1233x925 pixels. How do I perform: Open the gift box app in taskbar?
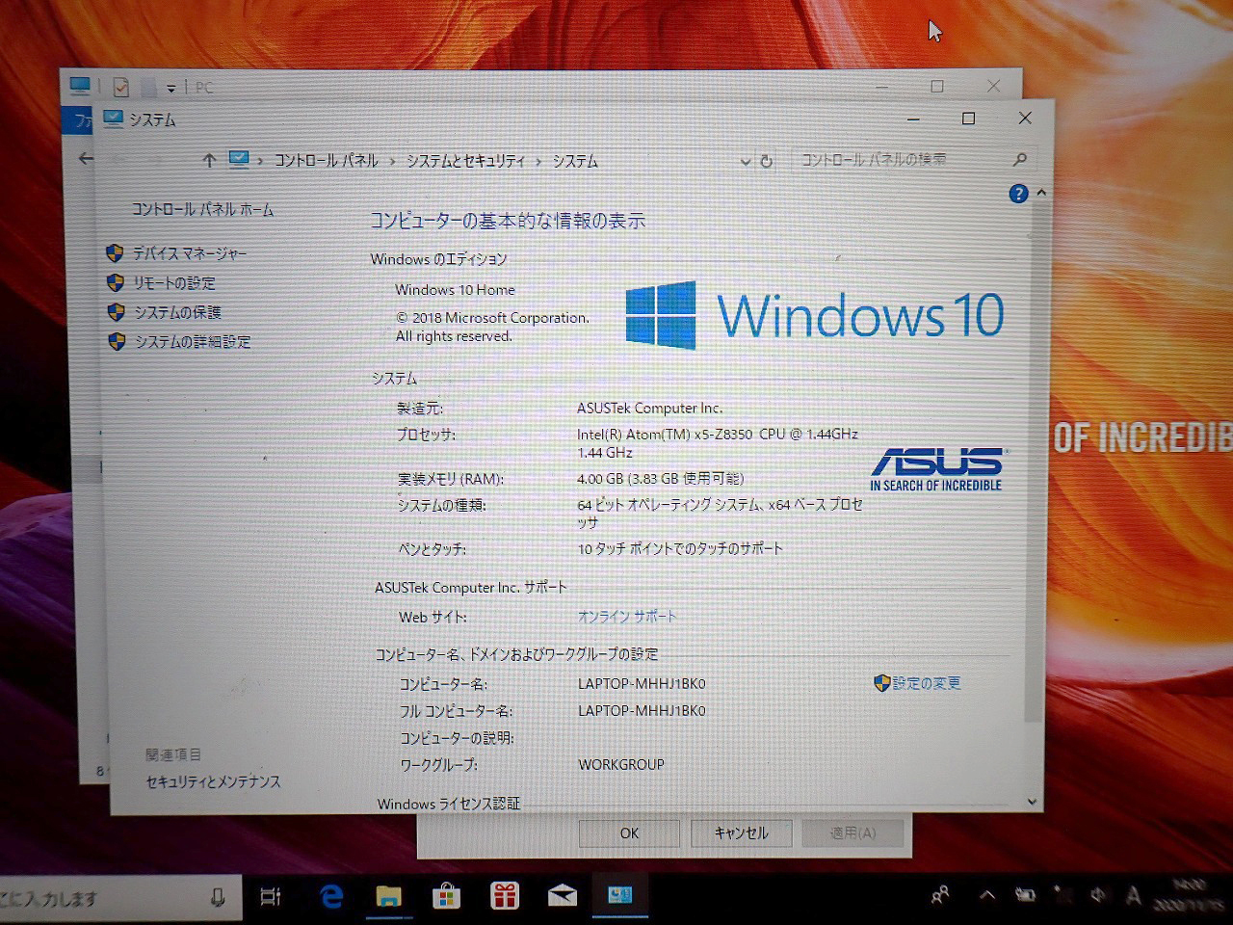(504, 897)
